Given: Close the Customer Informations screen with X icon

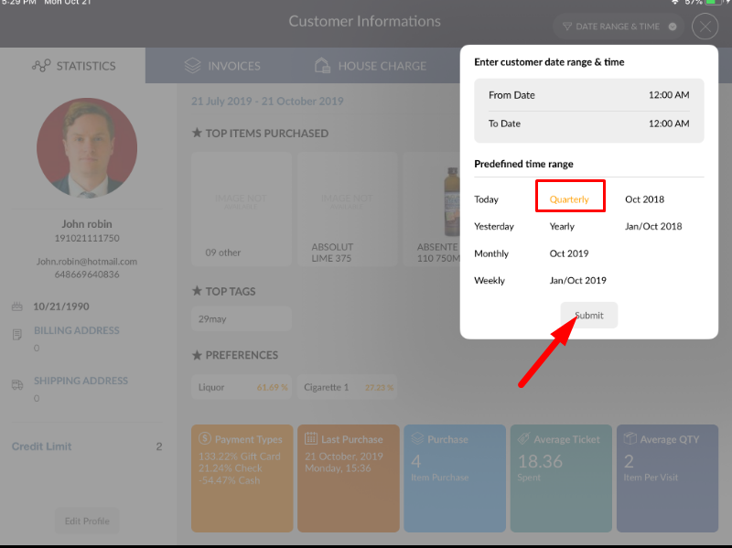Looking at the screenshot, I should pos(705,27).
